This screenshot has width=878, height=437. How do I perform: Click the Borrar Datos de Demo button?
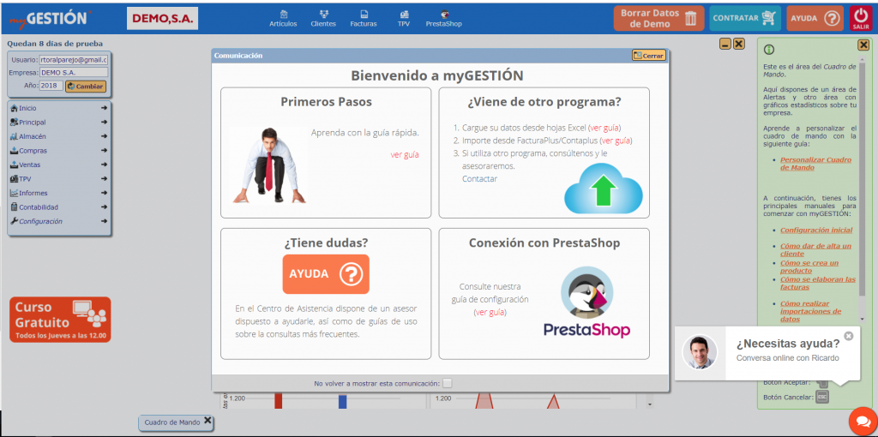(658, 18)
